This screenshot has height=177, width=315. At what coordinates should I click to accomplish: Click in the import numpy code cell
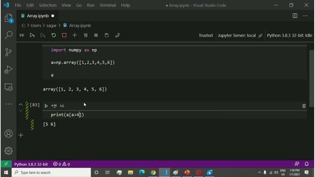tap(174, 62)
